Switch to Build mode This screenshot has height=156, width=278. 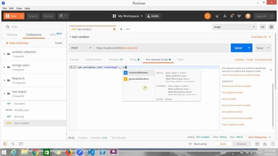pos(223,144)
